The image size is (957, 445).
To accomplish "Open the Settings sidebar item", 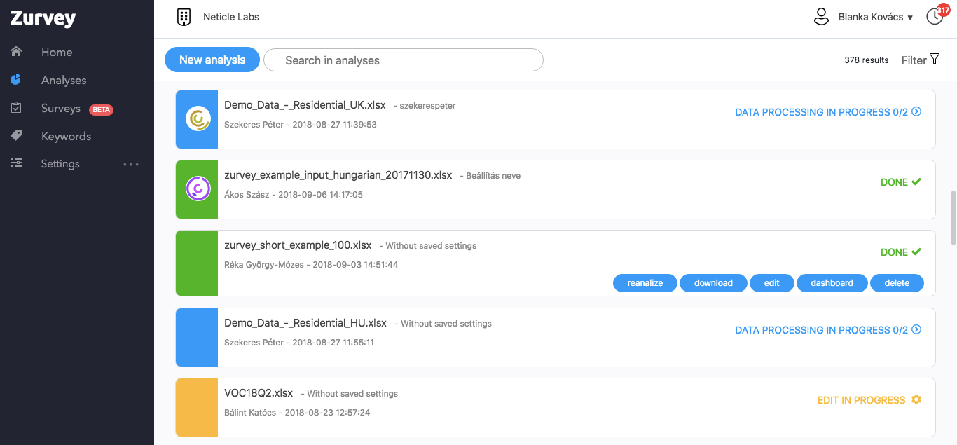I will (x=60, y=164).
